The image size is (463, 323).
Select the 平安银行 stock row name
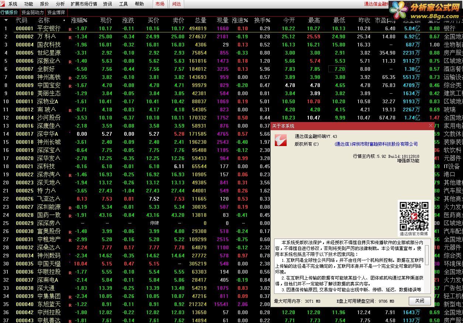coord(49,28)
